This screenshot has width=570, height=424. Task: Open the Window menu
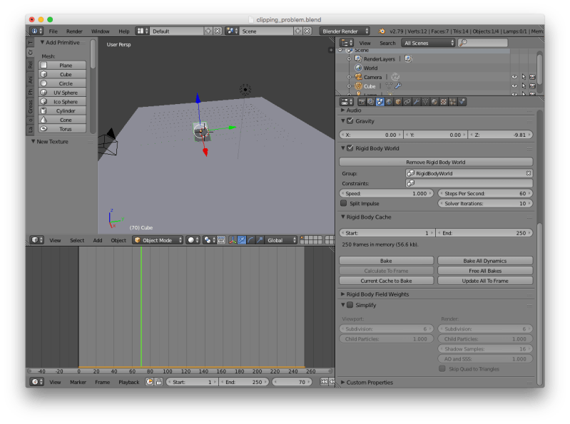(101, 31)
